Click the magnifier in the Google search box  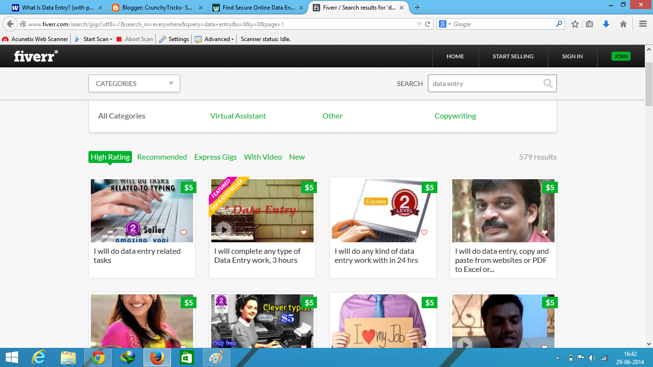tap(559, 24)
